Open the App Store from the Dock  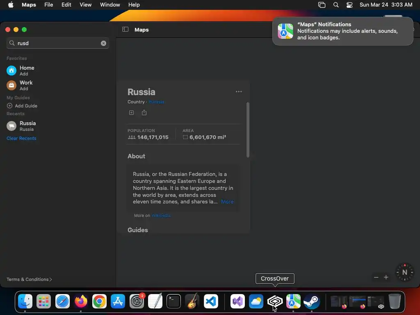coord(118,301)
